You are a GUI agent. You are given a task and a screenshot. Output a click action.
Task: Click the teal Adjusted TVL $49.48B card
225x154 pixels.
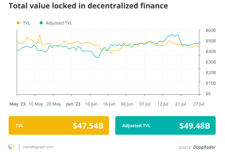(x=166, y=126)
